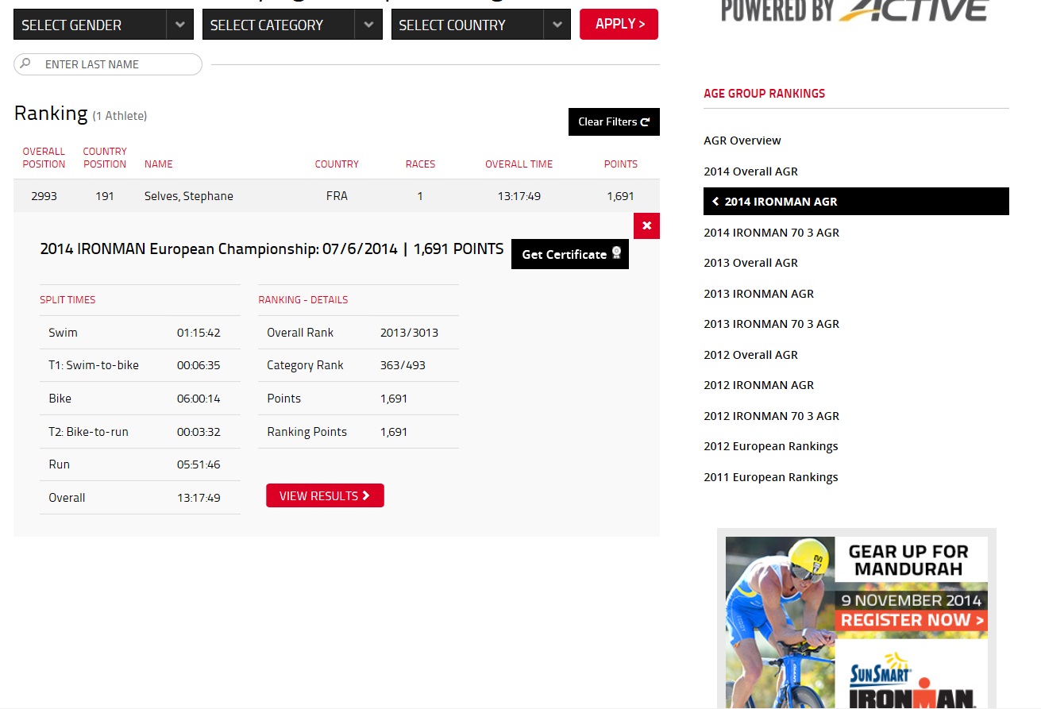Select the 2014 IRONMAN AGR menu item
Viewport: 1041px width, 709px height.
[x=855, y=202]
